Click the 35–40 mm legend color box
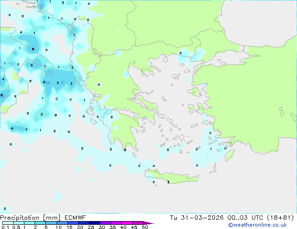 pos(116,223)
